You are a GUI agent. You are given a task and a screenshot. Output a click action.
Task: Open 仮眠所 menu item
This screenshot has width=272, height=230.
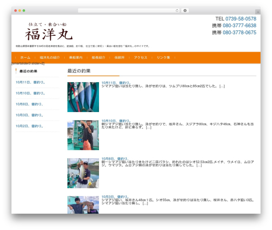pos(119,58)
